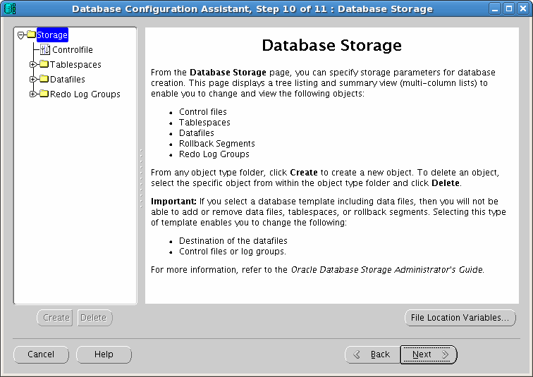Click the application icon in title bar

[11, 9]
